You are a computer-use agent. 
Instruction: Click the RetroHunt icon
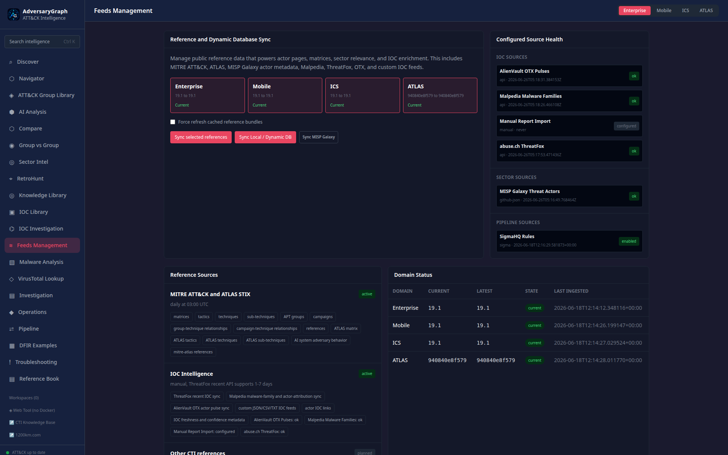coord(11,179)
